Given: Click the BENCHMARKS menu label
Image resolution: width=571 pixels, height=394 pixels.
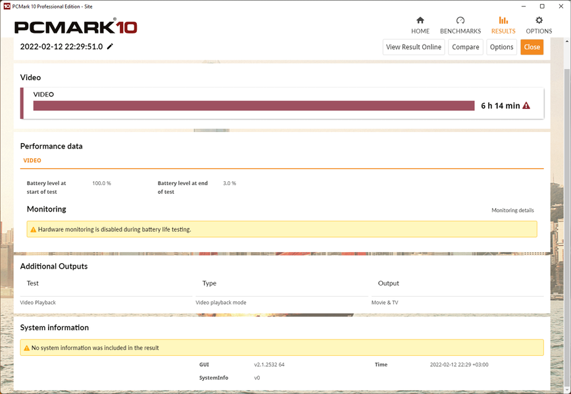Looking at the screenshot, I should (460, 31).
